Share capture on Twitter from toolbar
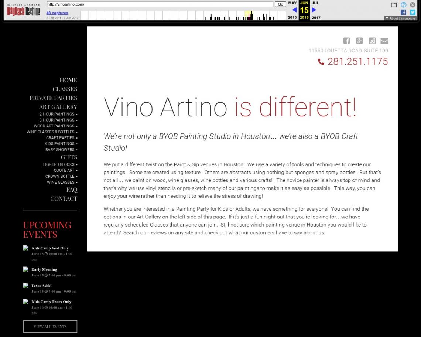 point(413,12)
